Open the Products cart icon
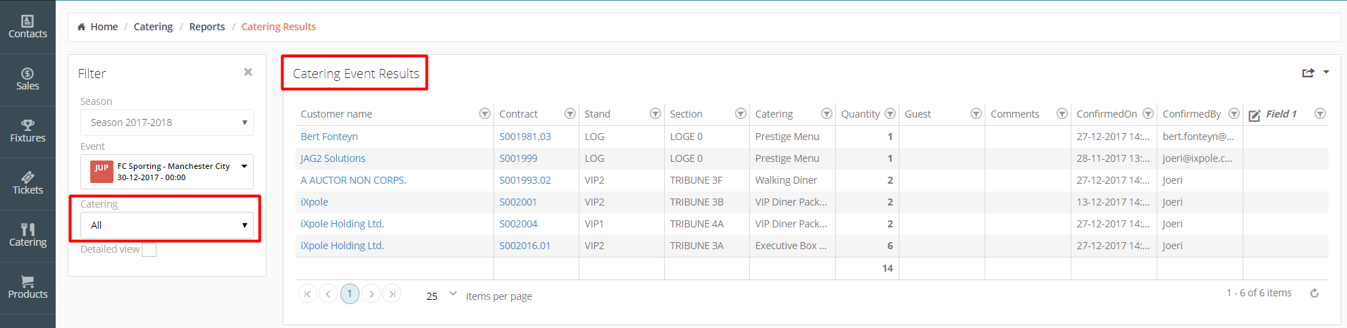 (27, 282)
